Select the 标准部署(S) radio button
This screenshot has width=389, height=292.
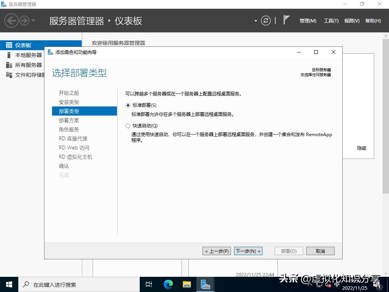click(128, 105)
